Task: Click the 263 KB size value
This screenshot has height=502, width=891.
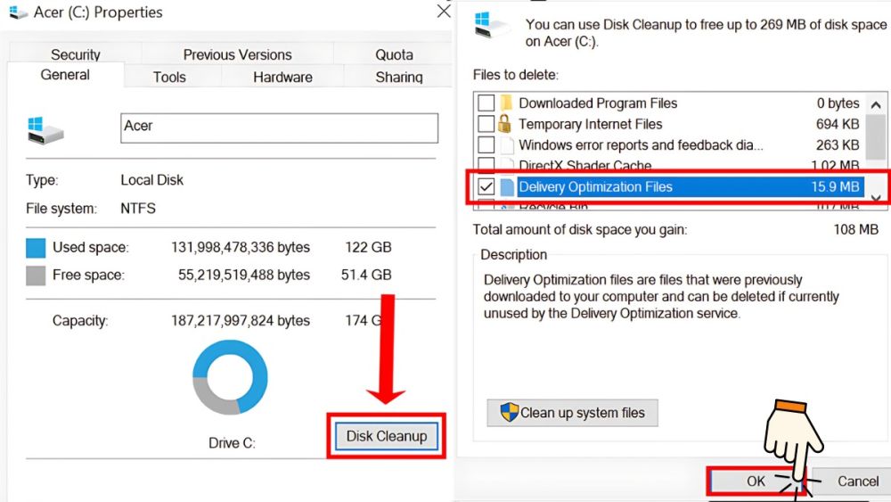Action: click(838, 145)
